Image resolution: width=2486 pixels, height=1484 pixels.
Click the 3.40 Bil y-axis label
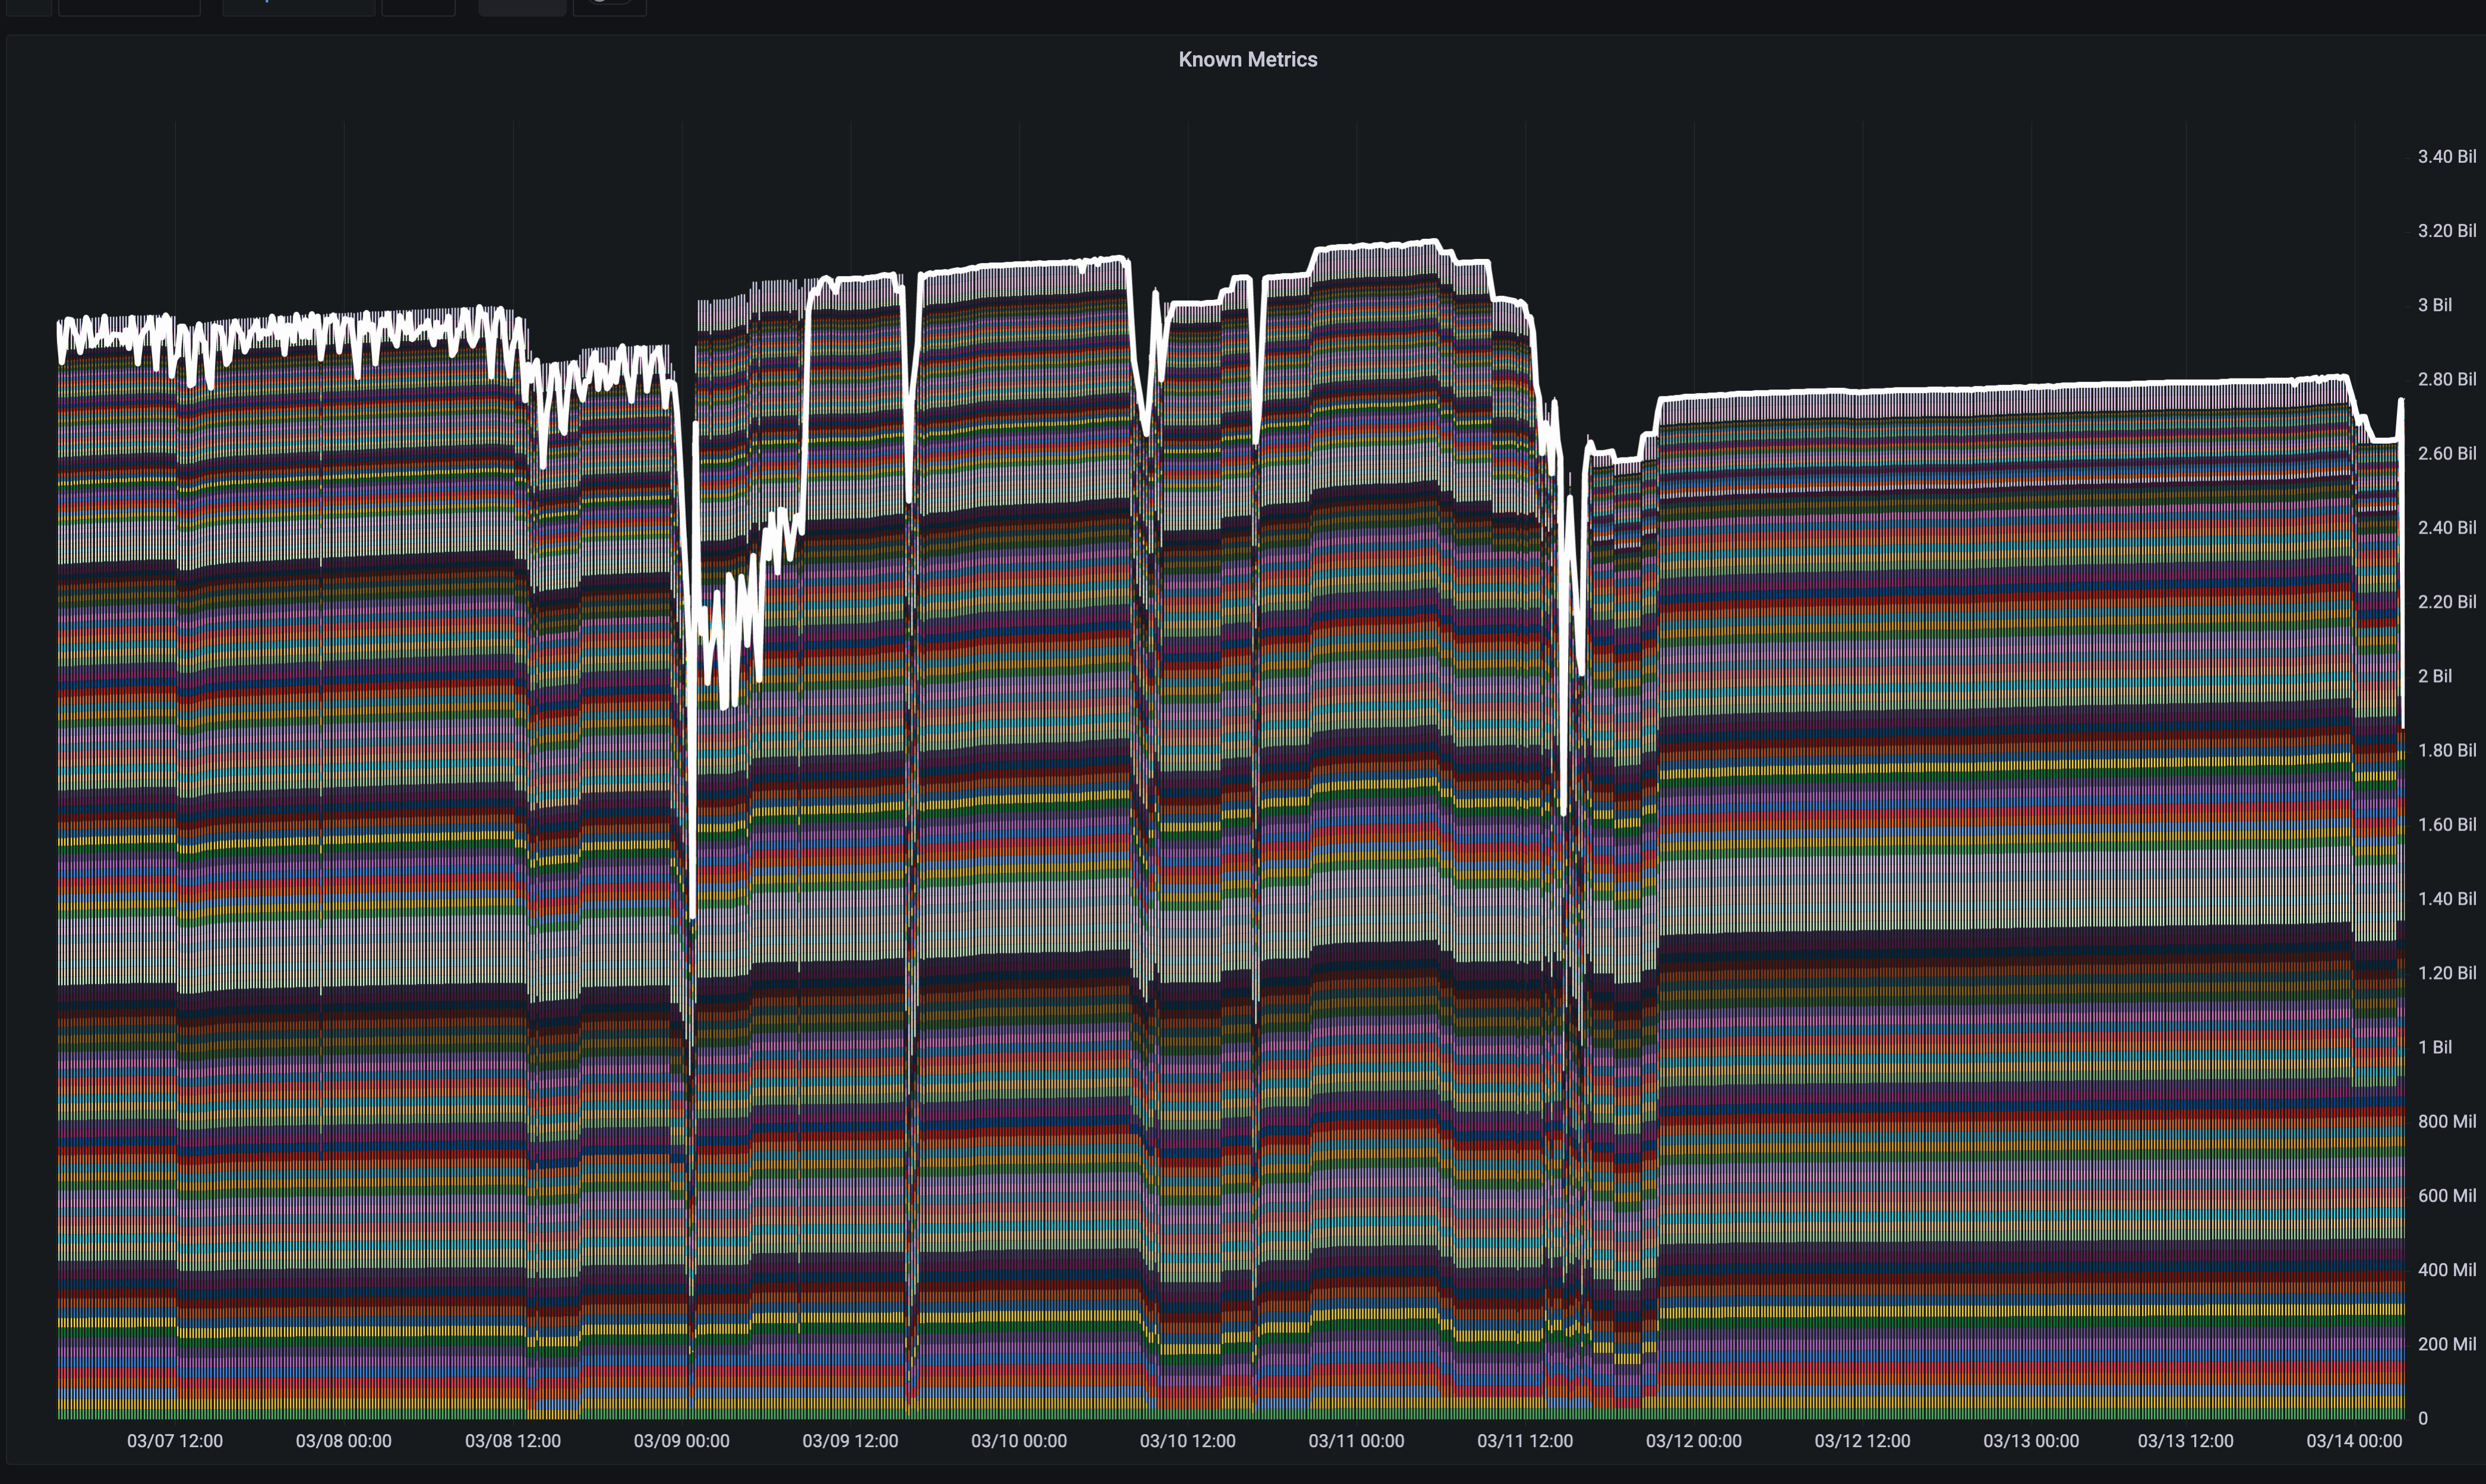click(x=2447, y=157)
